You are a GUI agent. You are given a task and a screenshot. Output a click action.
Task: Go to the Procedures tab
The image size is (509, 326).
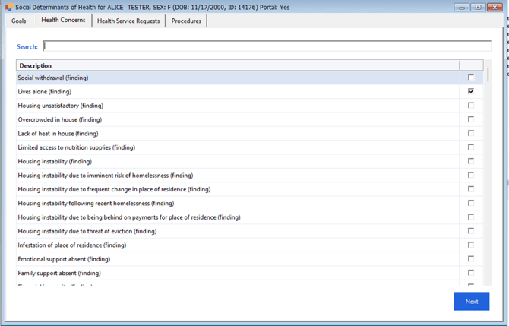(x=186, y=21)
